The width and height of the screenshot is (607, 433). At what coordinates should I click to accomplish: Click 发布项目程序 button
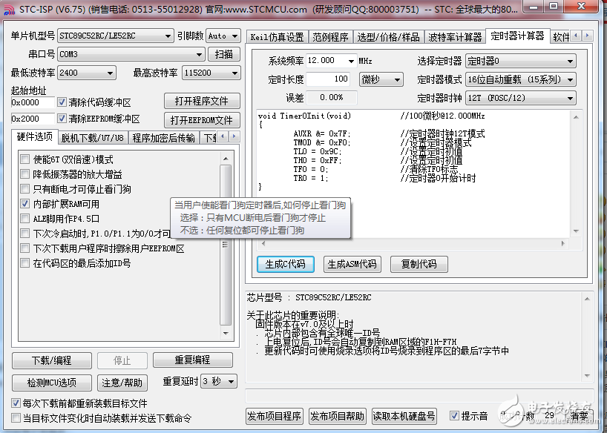pyautogui.click(x=275, y=417)
